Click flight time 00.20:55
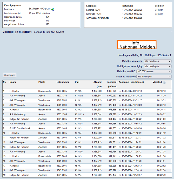This screenshot has width=174, height=179. 161,124
